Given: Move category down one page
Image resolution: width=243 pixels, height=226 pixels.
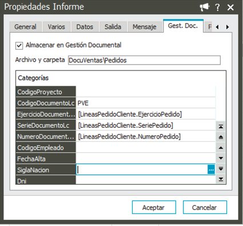Looking at the screenshot, I should pyautogui.click(x=221, y=169).
